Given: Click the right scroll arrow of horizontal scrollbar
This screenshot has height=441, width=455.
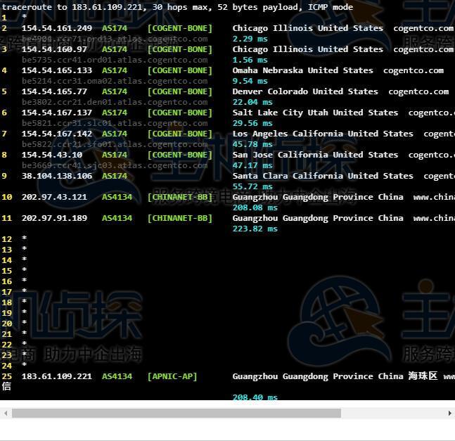Looking at the screenshot, I should 449,413.
